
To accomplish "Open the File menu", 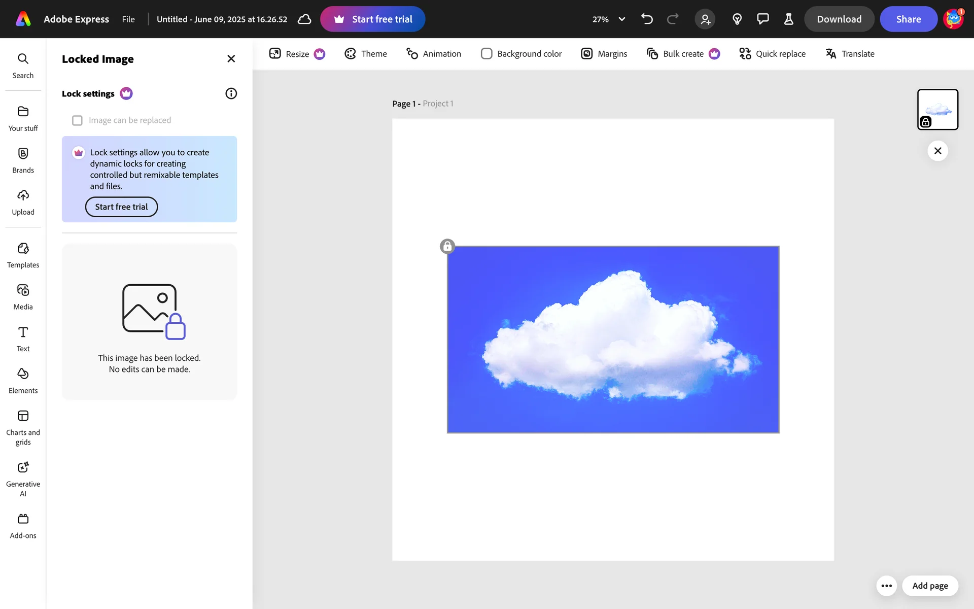I will pyautogui.click(x=128, y=19).
